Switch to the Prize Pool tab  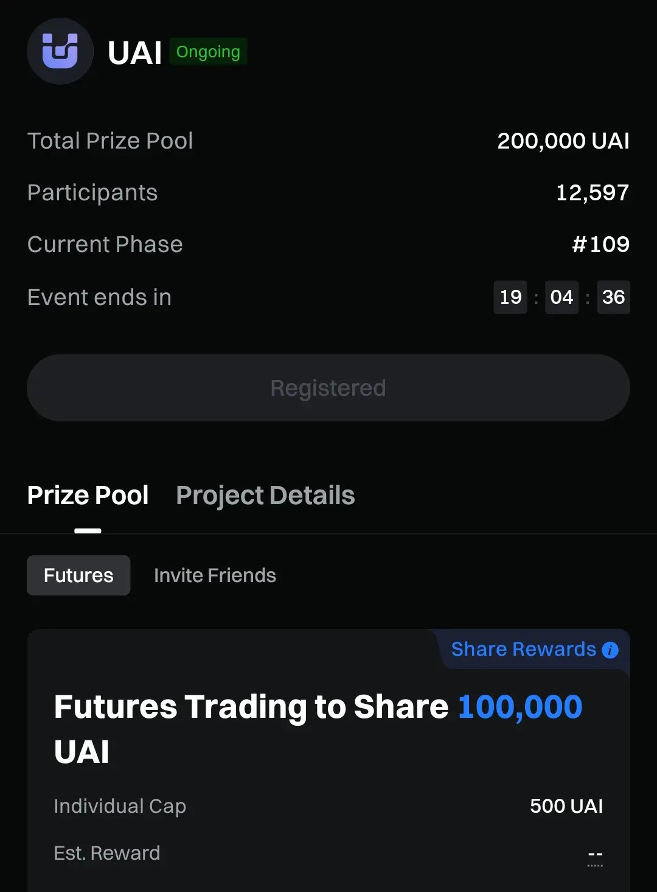click(x=88, y=496)
